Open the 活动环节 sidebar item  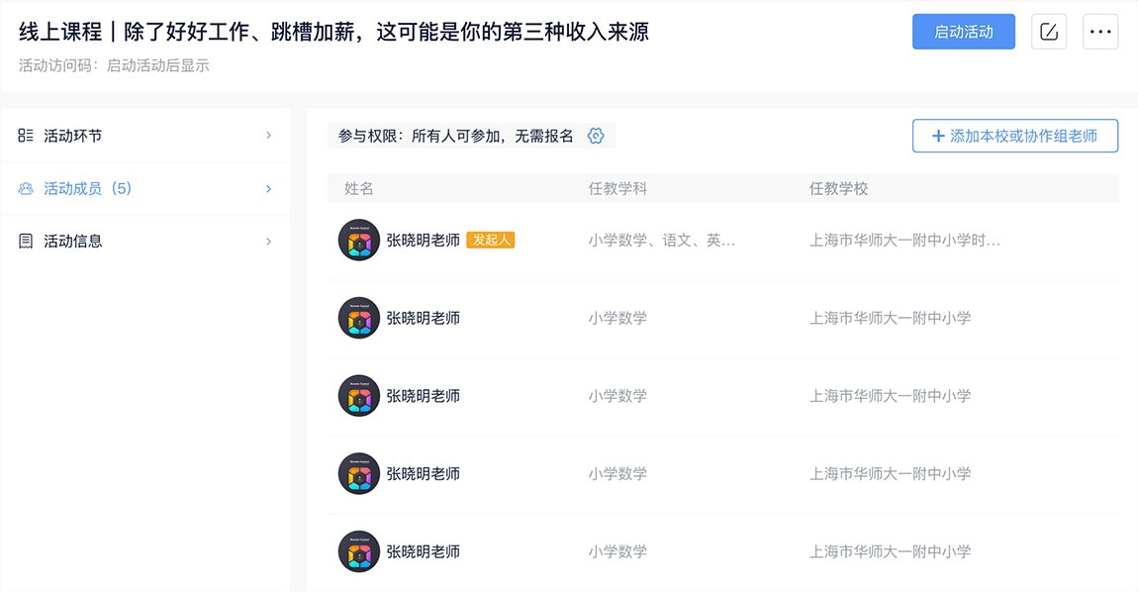coord(145,135)
